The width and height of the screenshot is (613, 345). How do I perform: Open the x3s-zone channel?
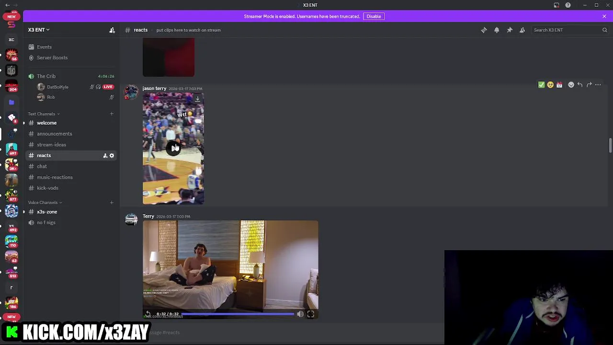[x=71, y=212]
